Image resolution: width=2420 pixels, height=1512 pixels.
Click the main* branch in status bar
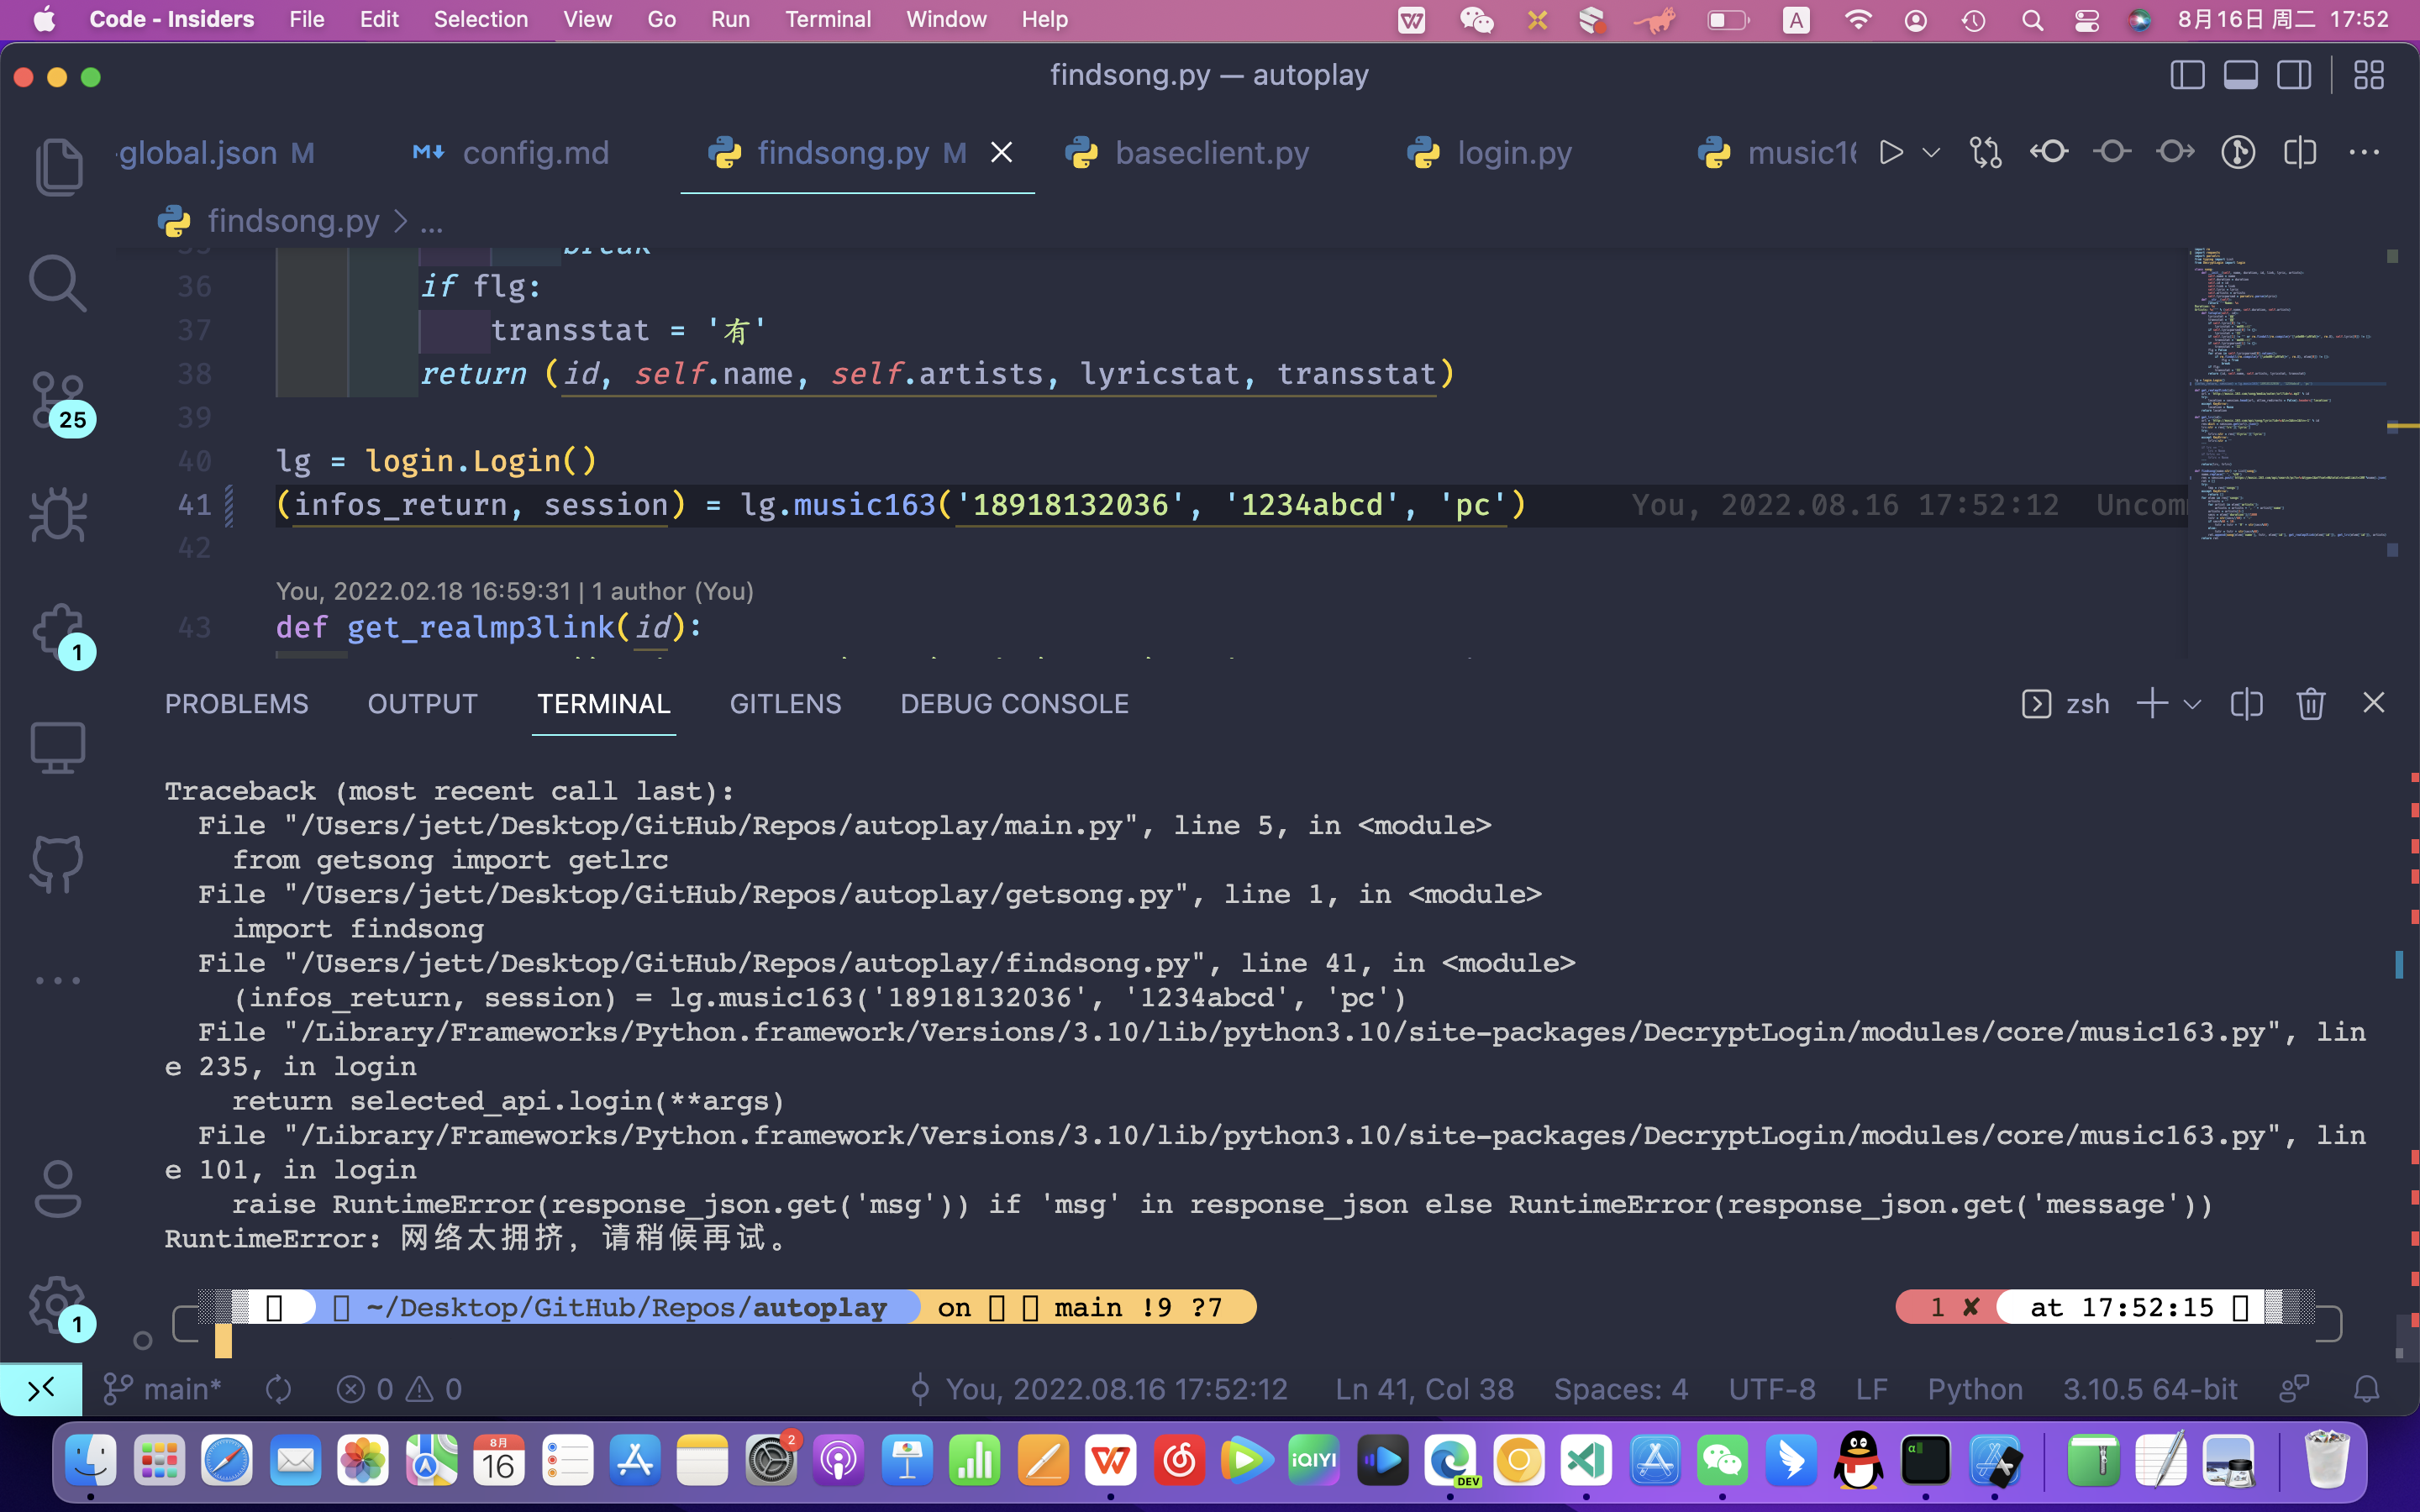pos(164,1389)
